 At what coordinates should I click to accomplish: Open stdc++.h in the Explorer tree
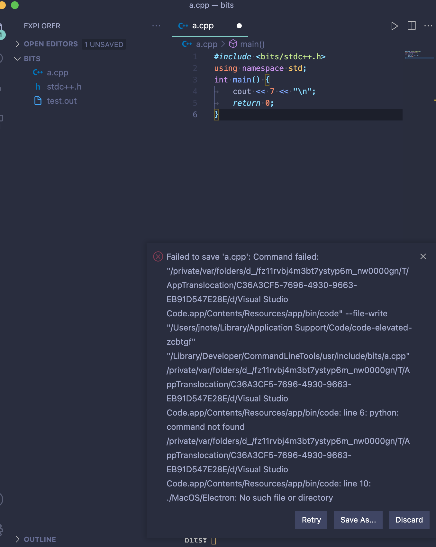[x=64, y=87]
